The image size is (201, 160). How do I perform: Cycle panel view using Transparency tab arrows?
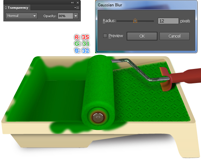point(6,7)
